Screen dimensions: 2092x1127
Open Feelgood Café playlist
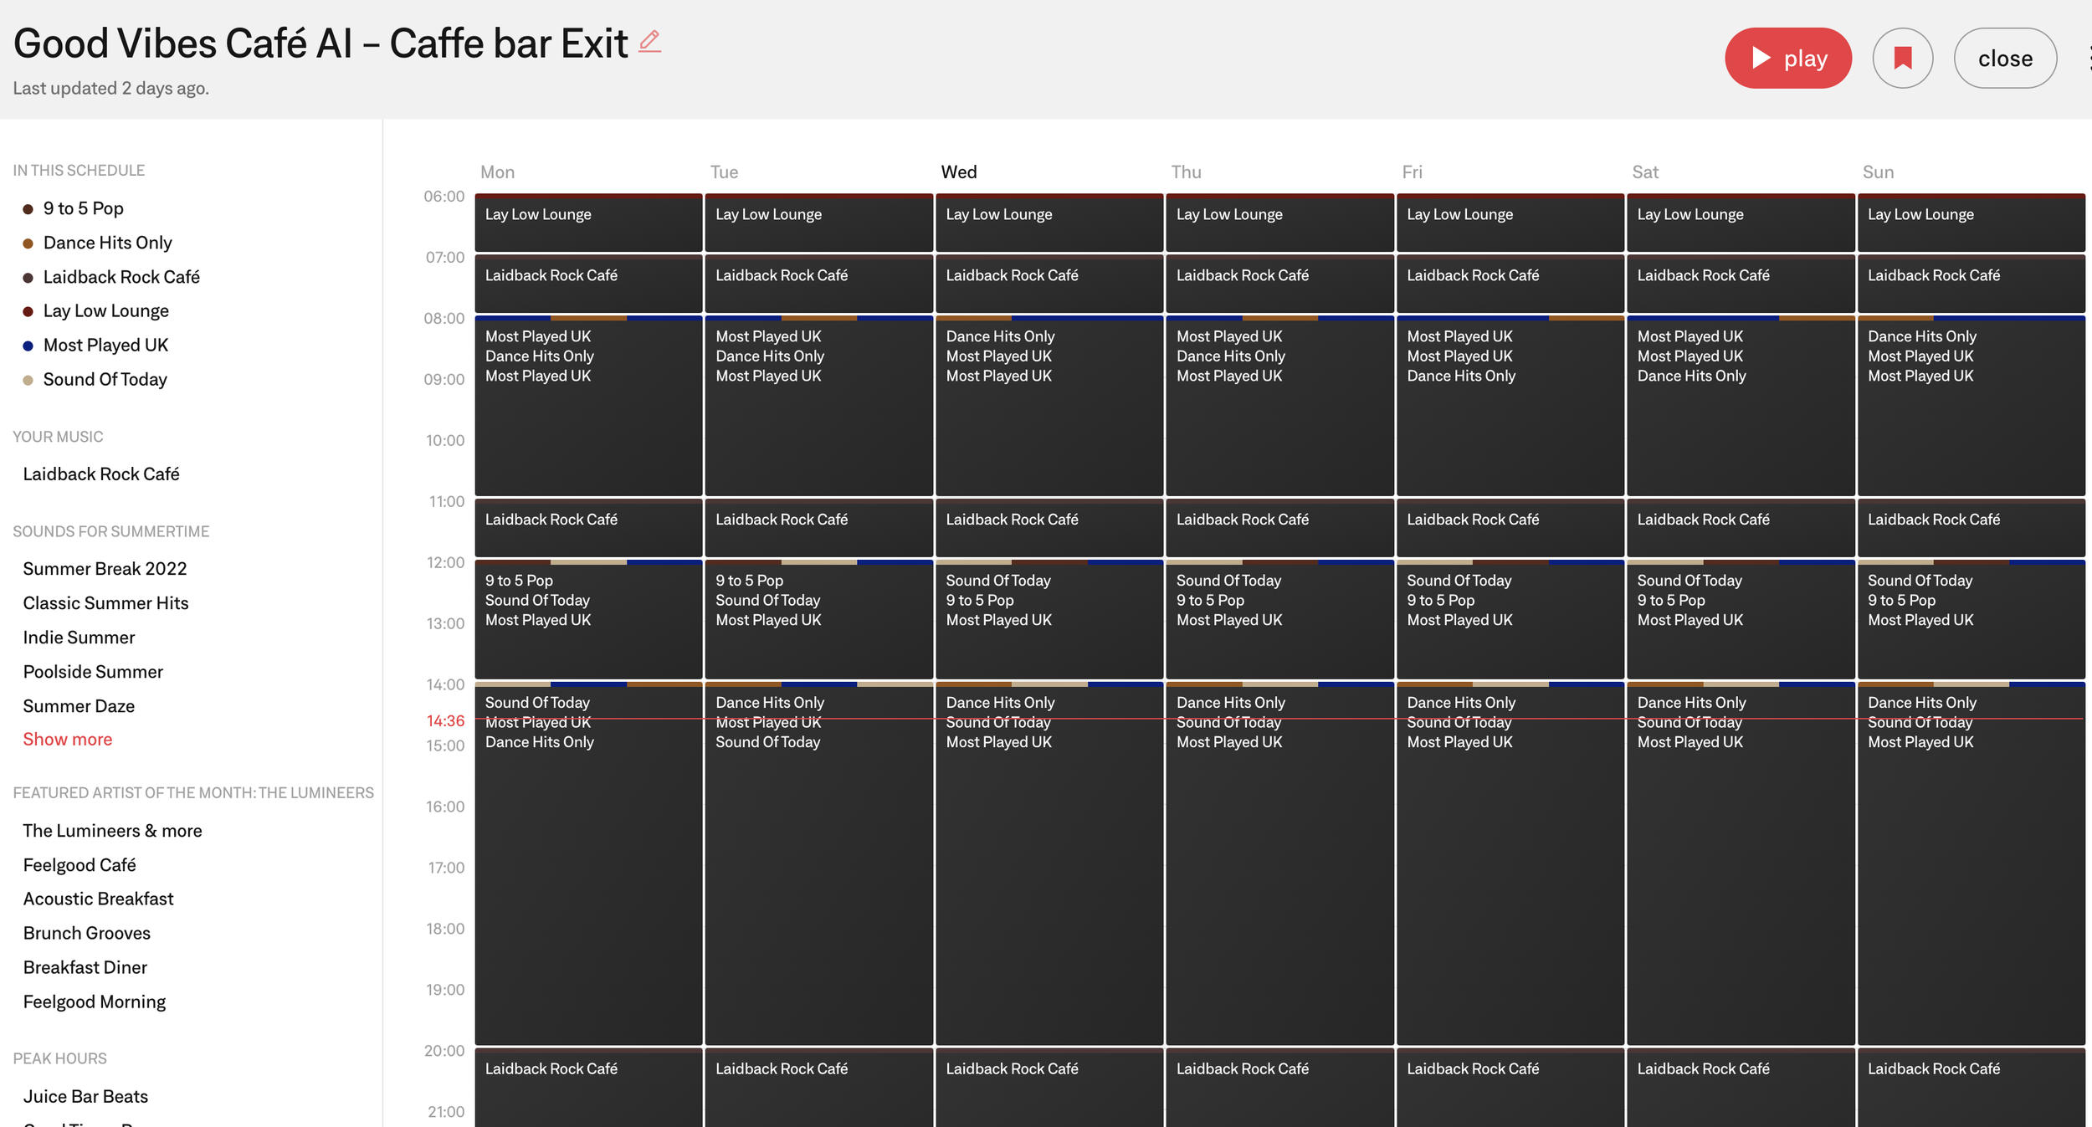pos(79,864)
